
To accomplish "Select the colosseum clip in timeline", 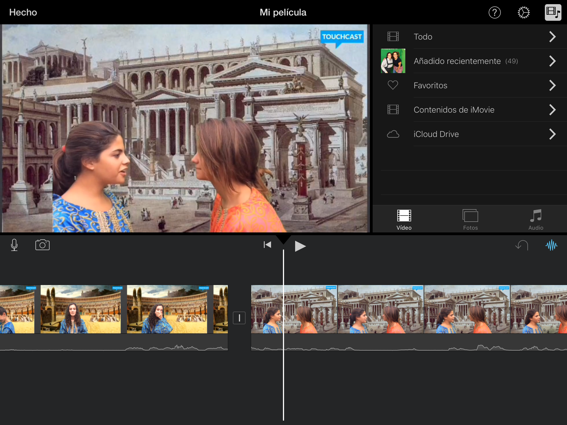I will [x=111, y=309].
